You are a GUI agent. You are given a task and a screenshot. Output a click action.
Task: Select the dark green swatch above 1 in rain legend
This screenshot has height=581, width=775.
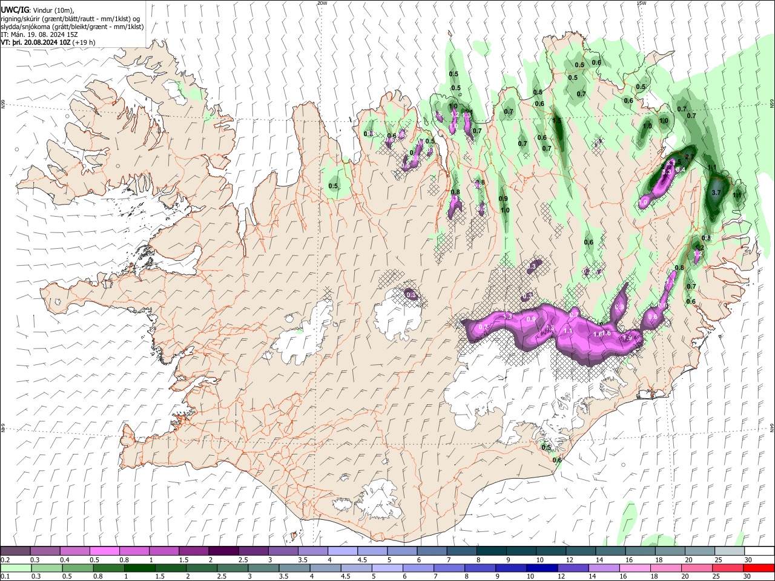139,568
